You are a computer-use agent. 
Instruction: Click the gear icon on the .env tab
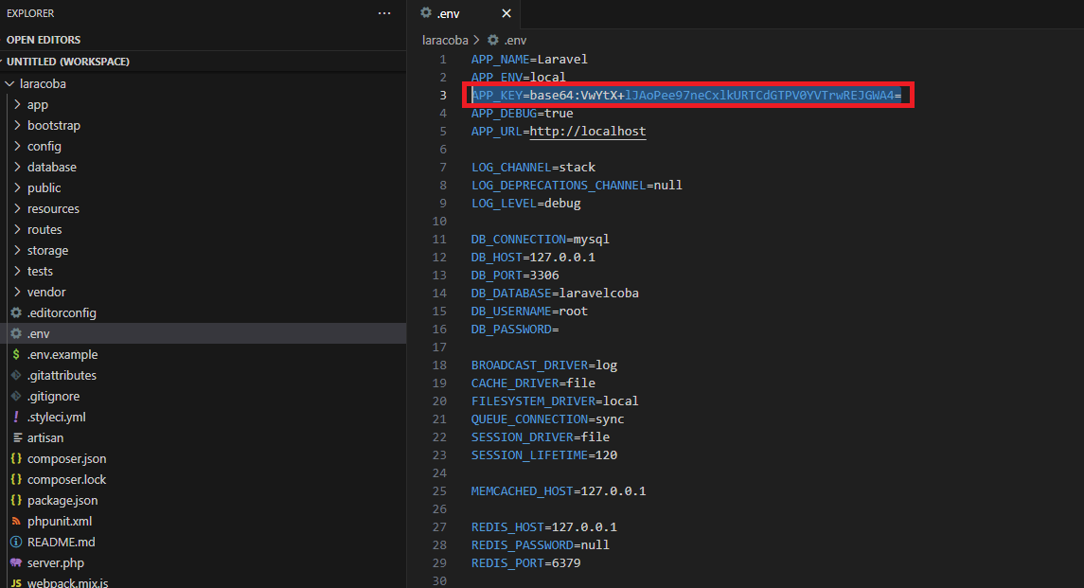tap(426, 13)
